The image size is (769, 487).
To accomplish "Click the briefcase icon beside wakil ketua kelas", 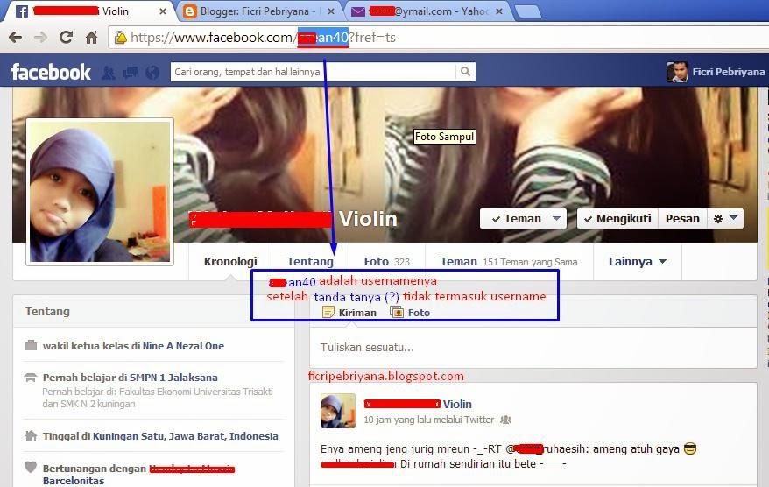I will [31, 345].
